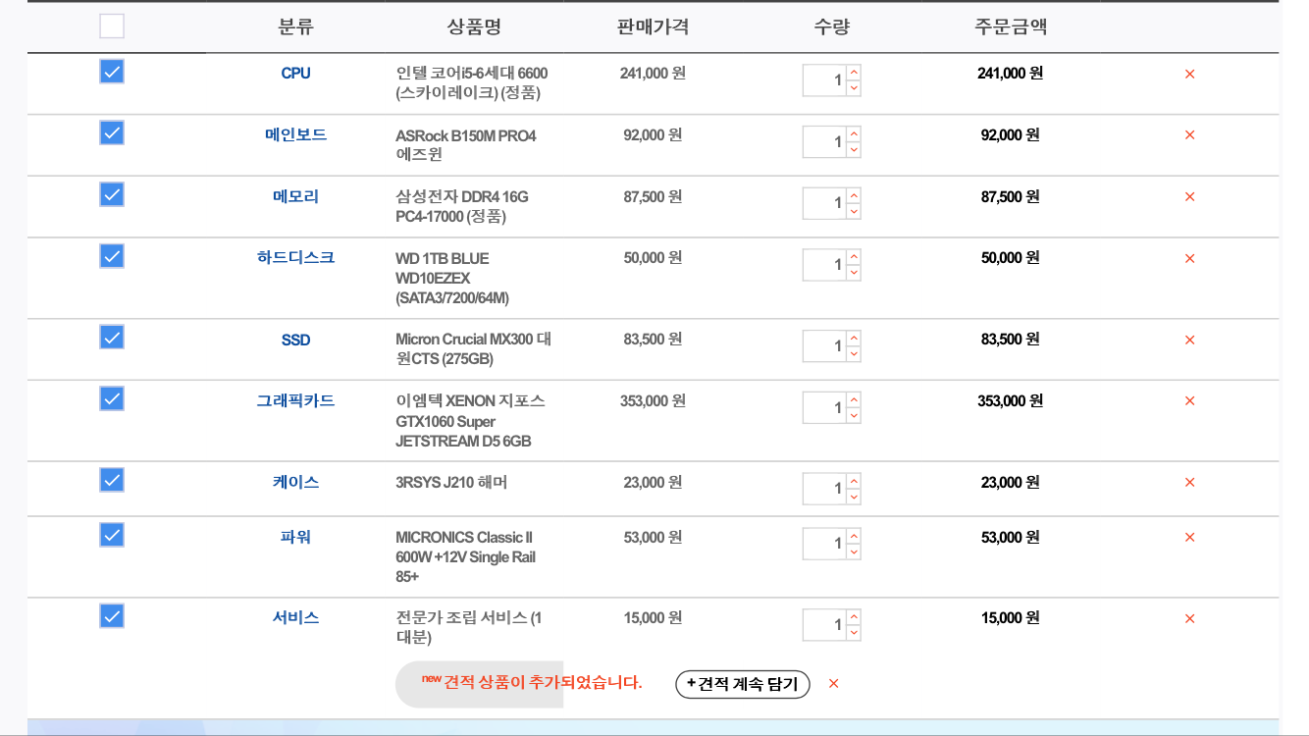The height and width of the screenshot is (736, 1309).
Task: Increase CPU quantity with up arrow
Action: pos(854,73)
